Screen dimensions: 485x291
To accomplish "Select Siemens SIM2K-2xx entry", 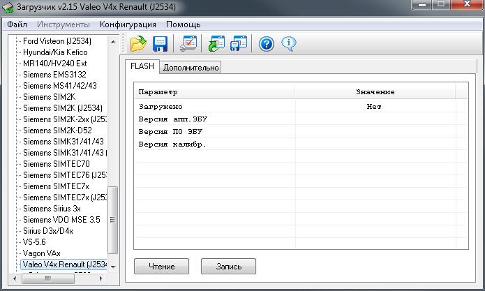I will (x=65, y=119).
